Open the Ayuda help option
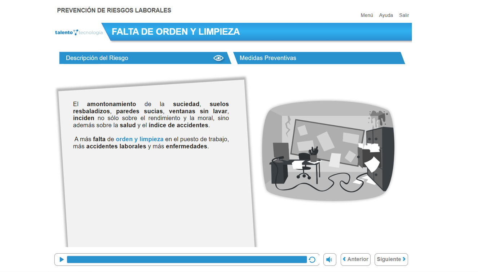This screenshot has width=478, height=272. point(386,15)
